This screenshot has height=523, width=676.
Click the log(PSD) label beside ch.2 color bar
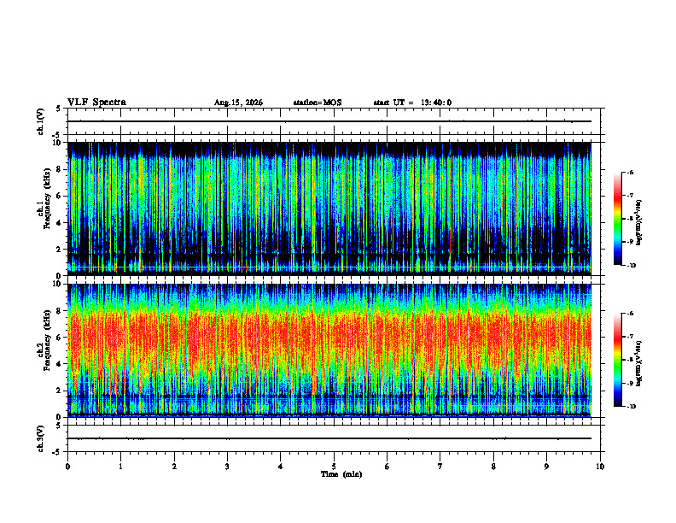638,362
